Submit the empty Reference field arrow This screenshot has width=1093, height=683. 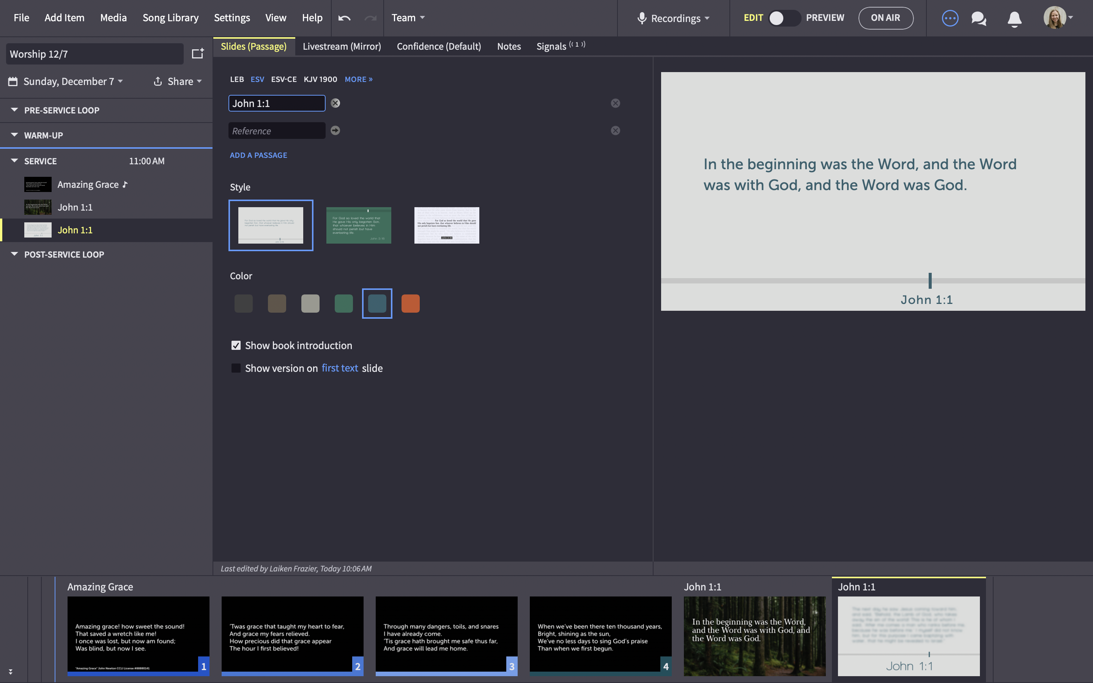point(335,131)
